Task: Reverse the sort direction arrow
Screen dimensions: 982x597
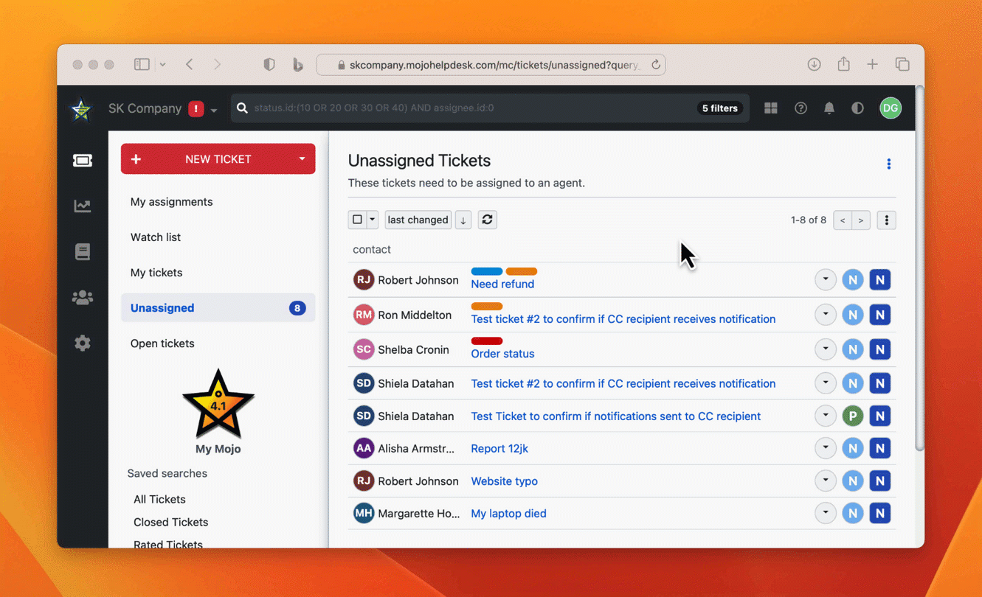Action: pos(463,220)
